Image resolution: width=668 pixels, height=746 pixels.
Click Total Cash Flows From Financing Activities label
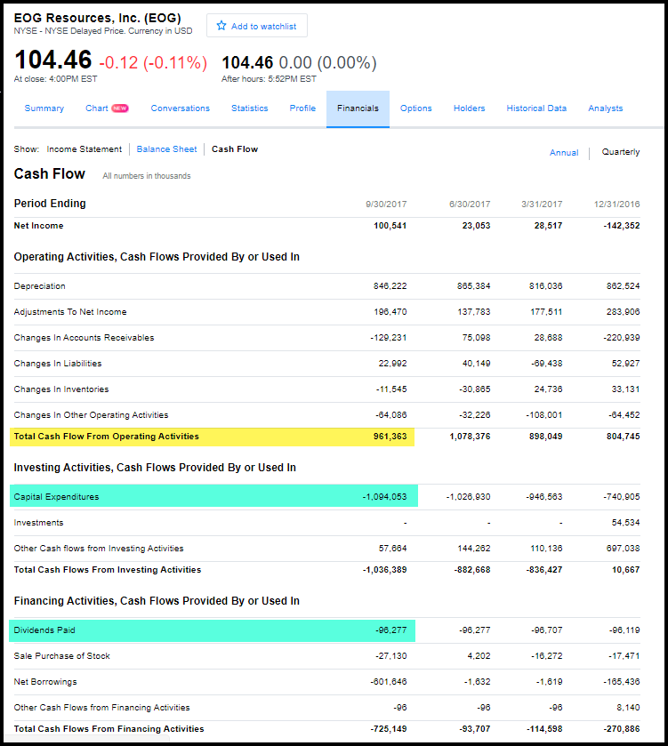tap(109, 728)
